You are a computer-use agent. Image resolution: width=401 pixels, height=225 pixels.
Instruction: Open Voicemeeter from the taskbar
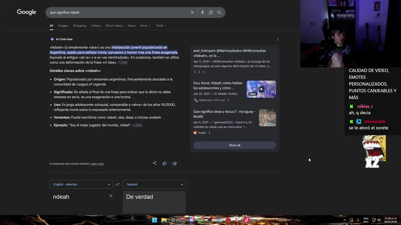182,220
